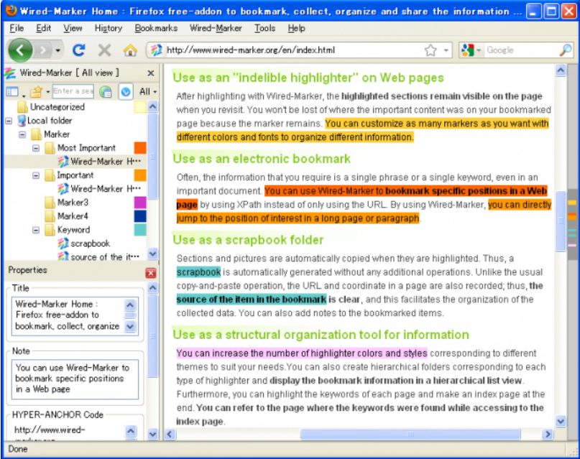Close the Wired-Marker sidebar
Image resolution: width=580 pixels, height=459 pixels.
(x=150, y=73)
